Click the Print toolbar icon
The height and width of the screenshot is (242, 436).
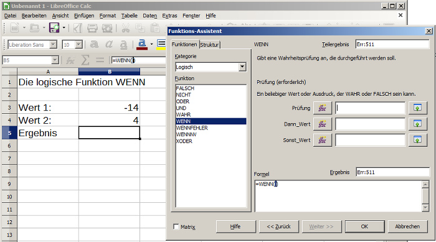click(92, 28)
